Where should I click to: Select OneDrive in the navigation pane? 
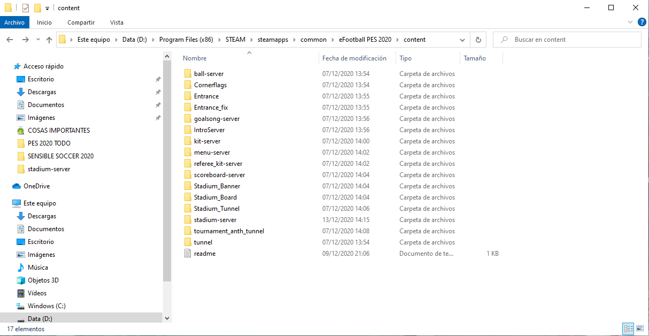coord(36,186)
